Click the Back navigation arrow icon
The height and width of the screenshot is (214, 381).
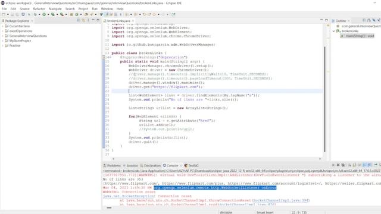coord(154,14)
